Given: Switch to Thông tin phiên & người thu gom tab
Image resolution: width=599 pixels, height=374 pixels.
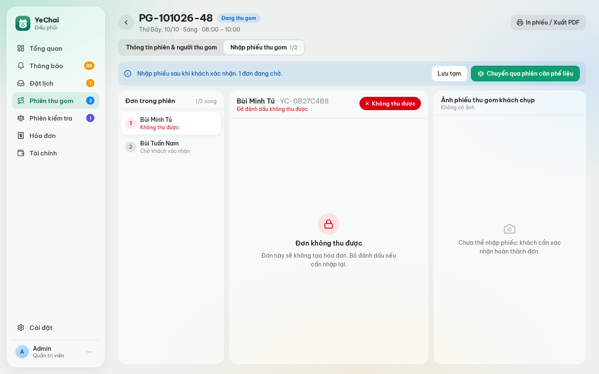Looking at the screenshot, I should 171,47.
